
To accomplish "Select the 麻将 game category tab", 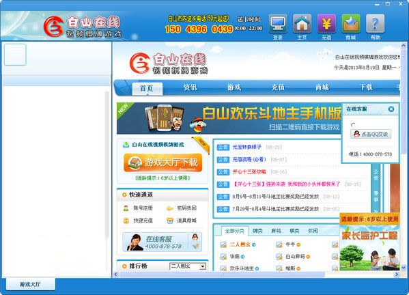I will click(x=276, y=231).
